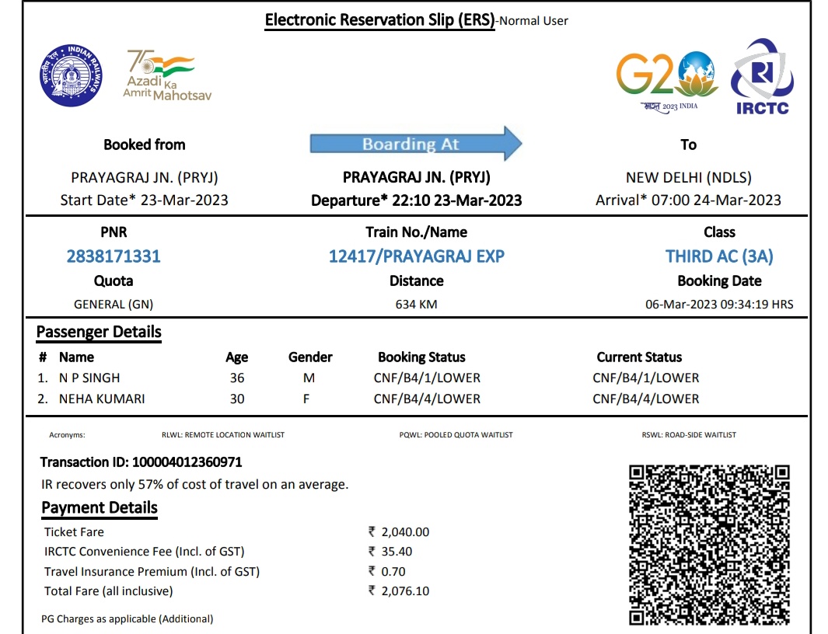Click gender F for NEHA KUMARI
This screenshot has height=634, width=828.
coord(306,399)
